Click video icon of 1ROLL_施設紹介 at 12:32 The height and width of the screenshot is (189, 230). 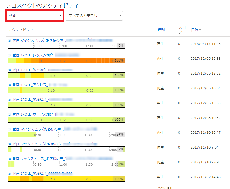(x=10, y=70)
